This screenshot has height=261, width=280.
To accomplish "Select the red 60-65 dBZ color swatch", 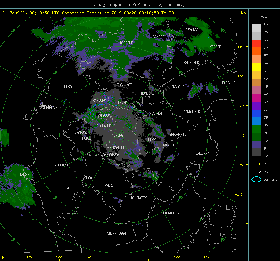I will [x=256, y=44].
